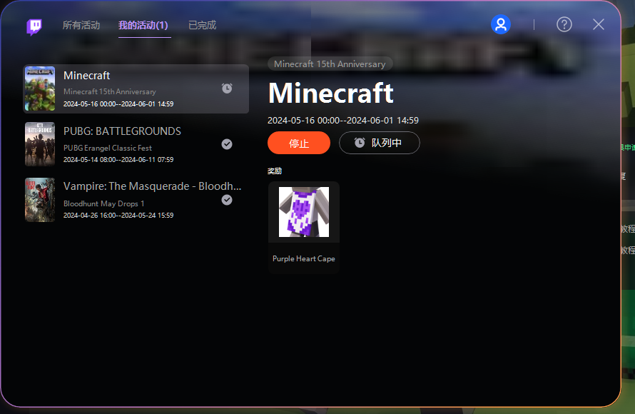
Task: Click the orange 停止 button
Action: [299, 143]
